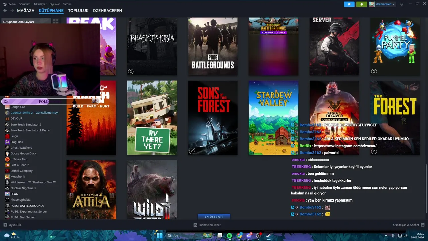The width and height of the screenshot is (428, 241).
Task: Open the weather widget showing Bulutlu
Action: (12, 236)
